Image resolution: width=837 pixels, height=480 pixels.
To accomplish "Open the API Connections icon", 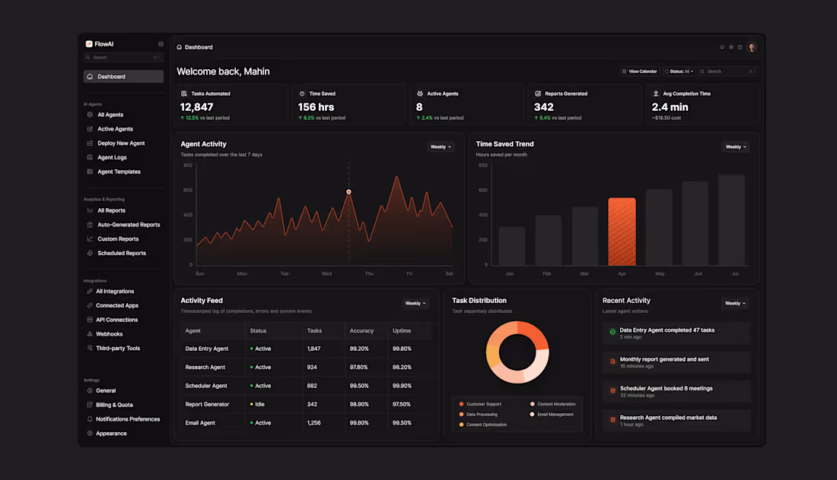I will point(91,319).
